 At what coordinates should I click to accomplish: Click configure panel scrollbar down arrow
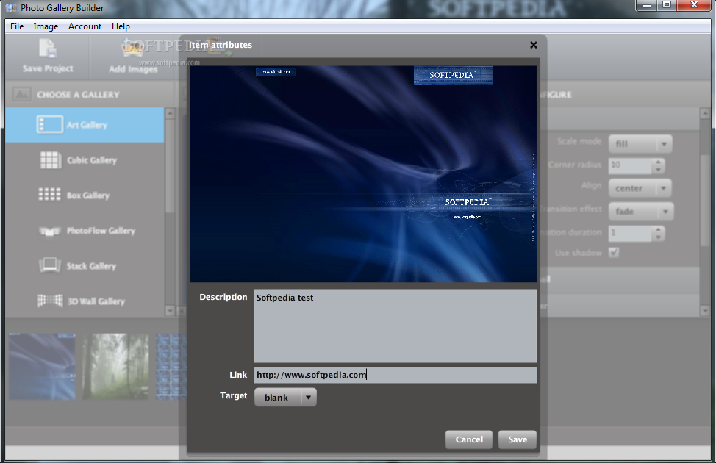coord(704,311)
